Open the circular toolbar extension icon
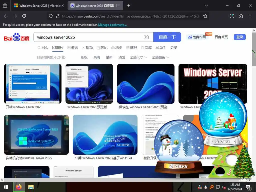The image size is (256, 192). [232, 16]
